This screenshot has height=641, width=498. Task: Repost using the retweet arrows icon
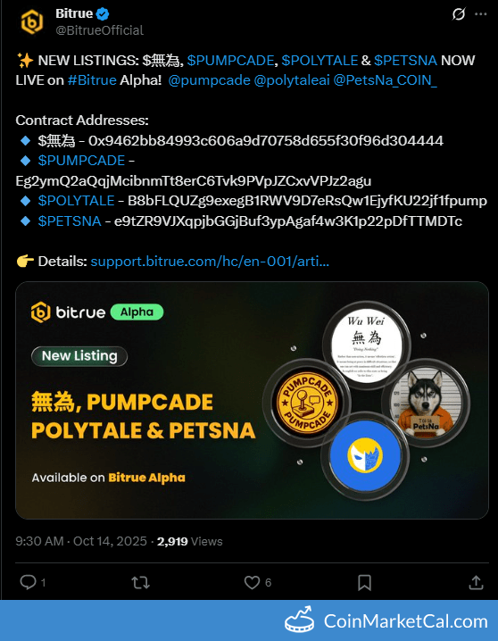tap(140, 582)
